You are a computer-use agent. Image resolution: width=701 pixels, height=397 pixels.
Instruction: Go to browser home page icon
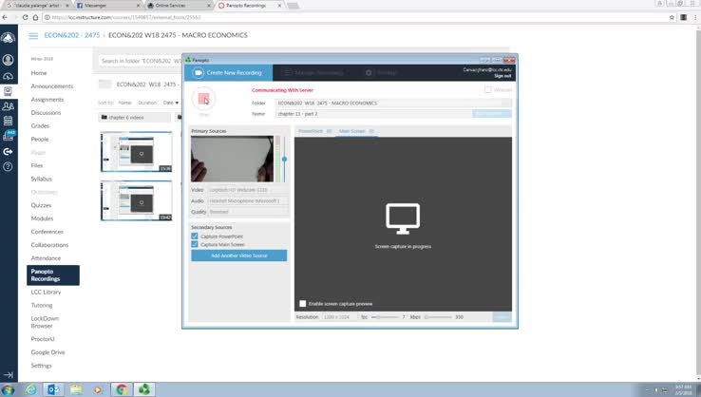tap(36, 17)
